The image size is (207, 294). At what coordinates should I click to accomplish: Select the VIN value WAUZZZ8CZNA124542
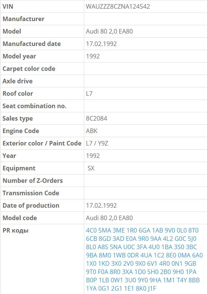[118, 6]
